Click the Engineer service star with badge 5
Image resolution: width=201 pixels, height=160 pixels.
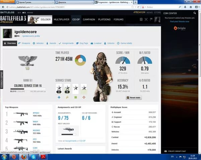coord(67,89)
